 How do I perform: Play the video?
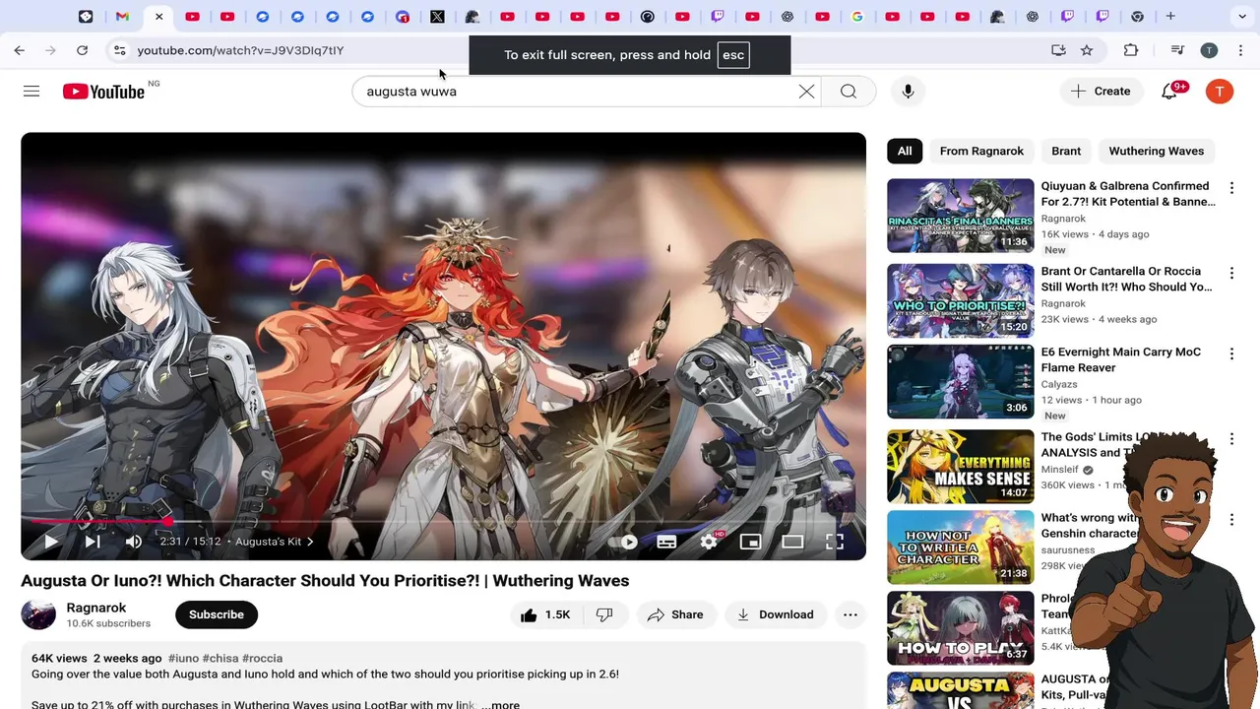[51, 542]
